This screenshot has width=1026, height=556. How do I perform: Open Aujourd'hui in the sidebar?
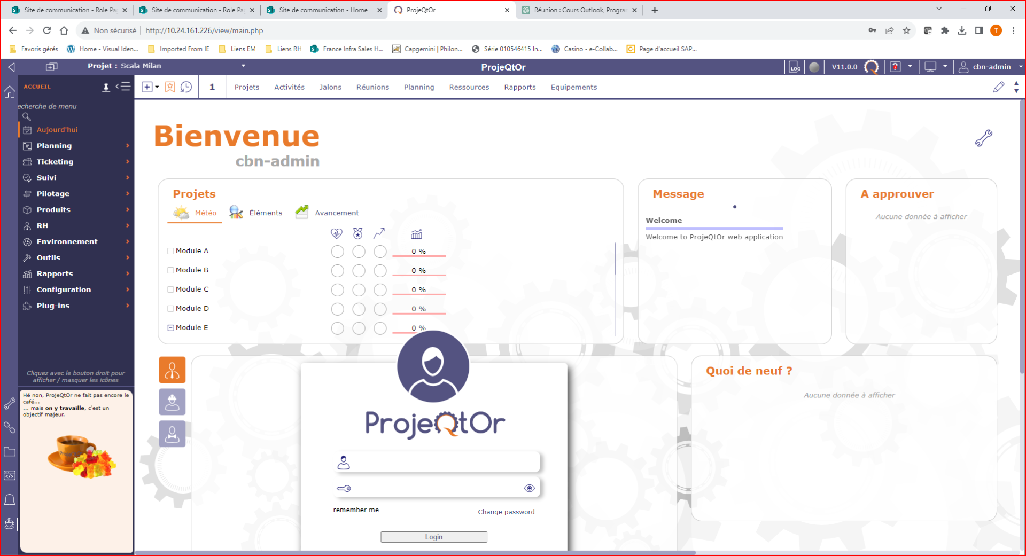[x=76, y=130]
